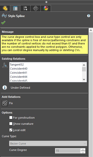Open the FeatureManager design tree tab
The width and height of the screenshot is (93, 157).
5,8
